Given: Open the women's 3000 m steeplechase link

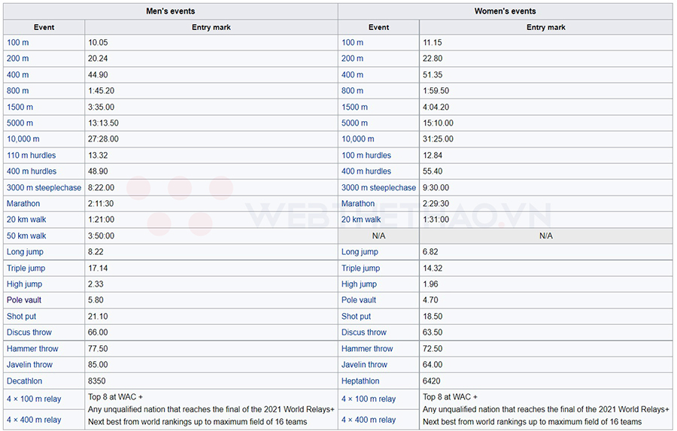Looking at the screenshot, I should tap(378, 187).
